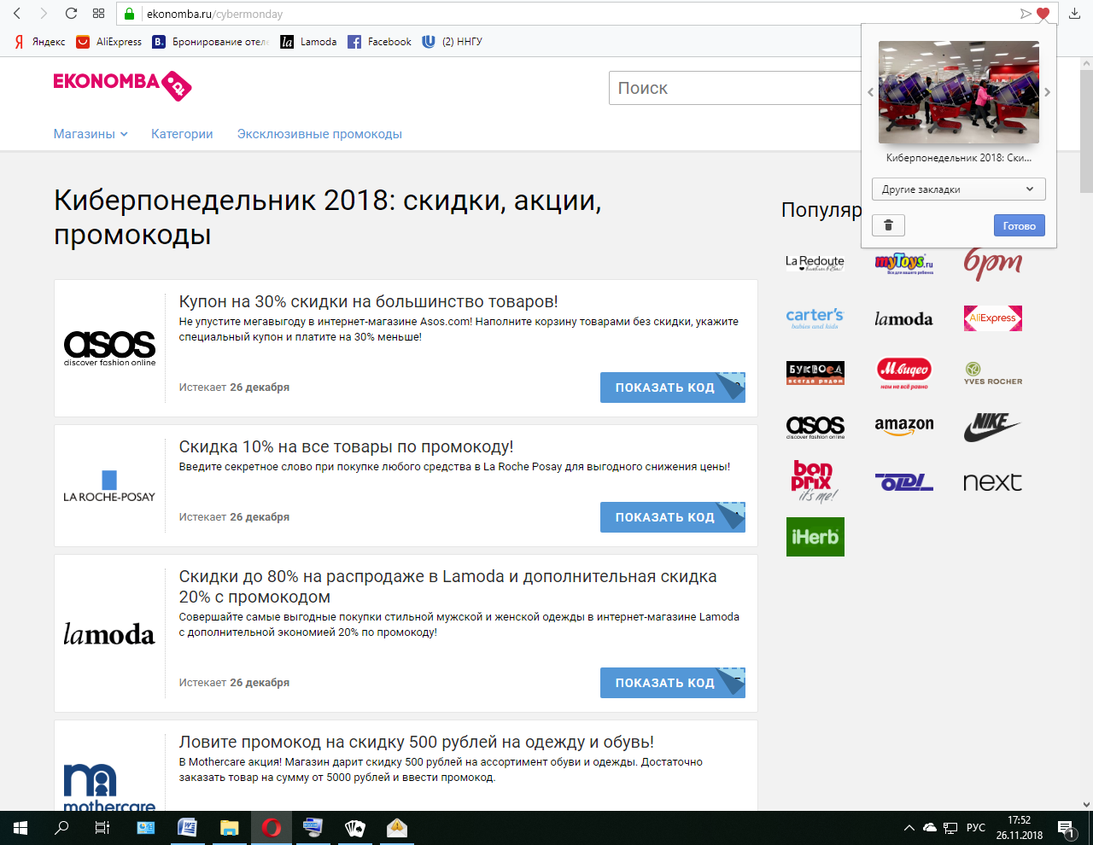Click the green lock security icon
1093x845 pixels.
(x=130, y=14)
